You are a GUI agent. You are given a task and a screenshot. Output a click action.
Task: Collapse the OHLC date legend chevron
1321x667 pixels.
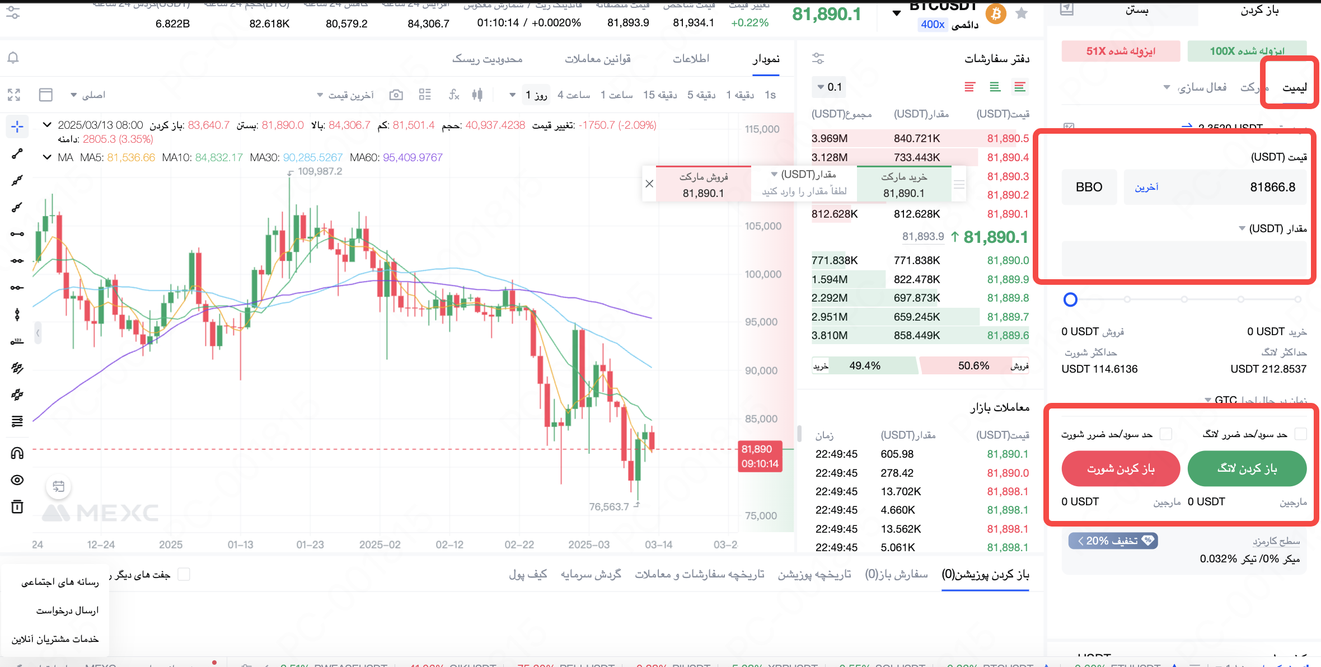click(47, 125)
